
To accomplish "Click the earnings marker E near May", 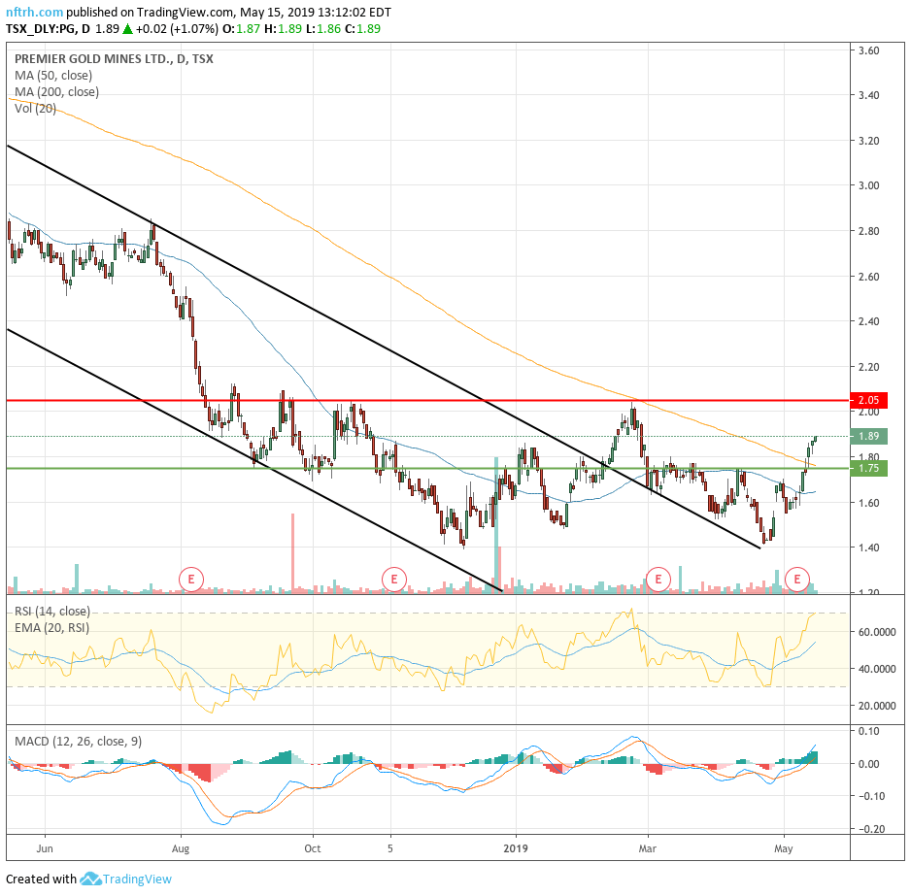I will (x=797, y=579).
